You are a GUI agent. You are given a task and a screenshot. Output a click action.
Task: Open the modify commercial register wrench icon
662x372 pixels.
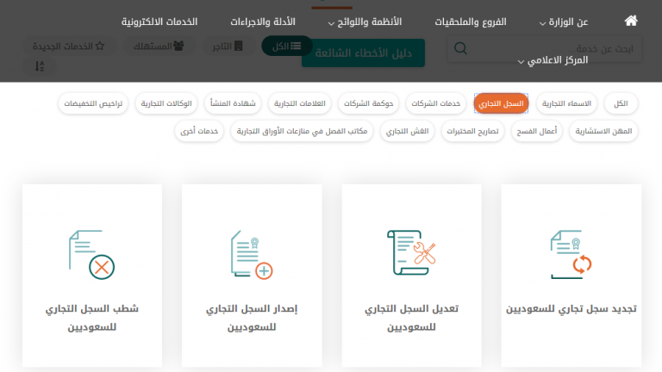click(411, 252)
